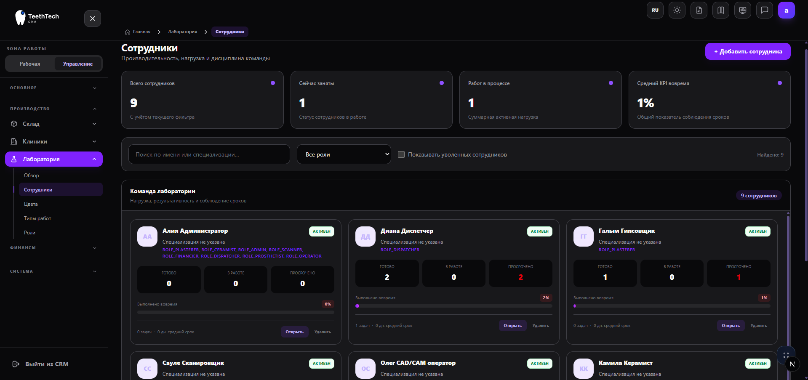Click Диана Диспетчер's АКТИВЕН status badge
This screenshot has height=380, width=808.
pos(540,231)
